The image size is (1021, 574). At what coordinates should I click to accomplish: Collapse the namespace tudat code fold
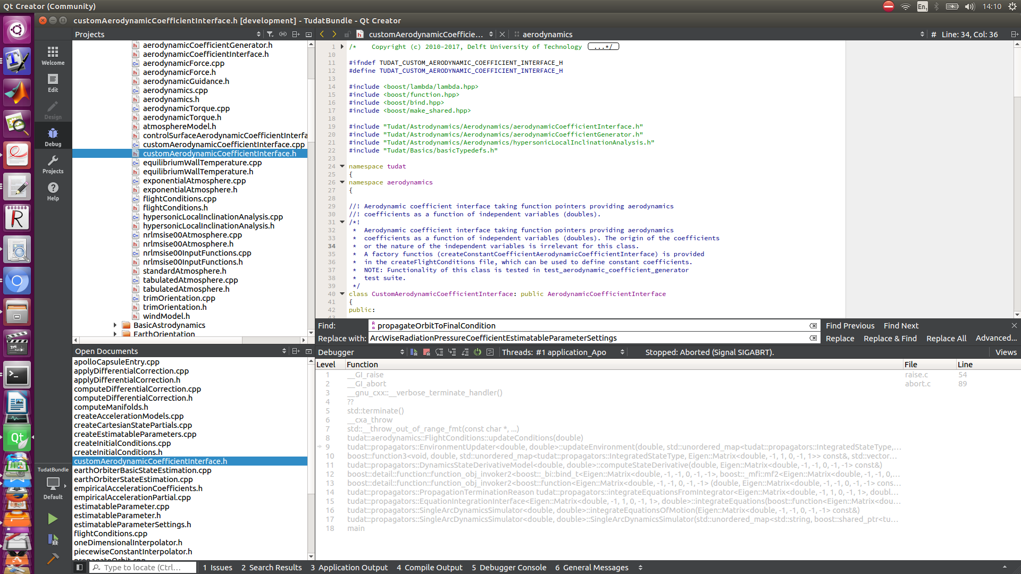coord(342,166)
